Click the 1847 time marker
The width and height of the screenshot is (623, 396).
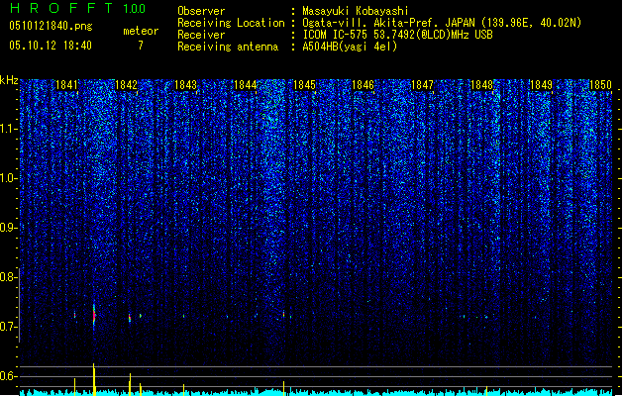[422, 85]
